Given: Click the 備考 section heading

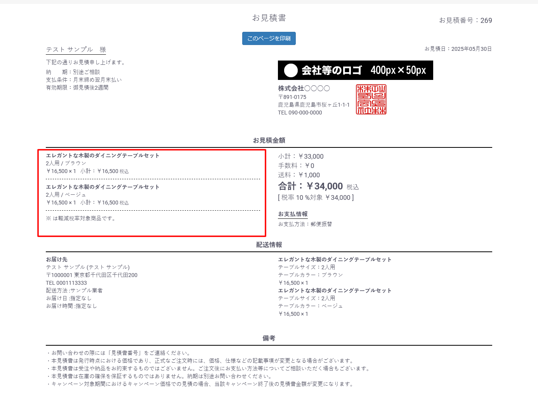Looking at the screenshot, I should [269, 338].
